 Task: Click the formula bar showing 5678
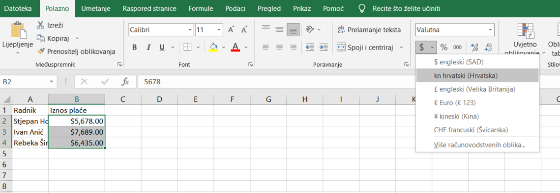[349, 82]
